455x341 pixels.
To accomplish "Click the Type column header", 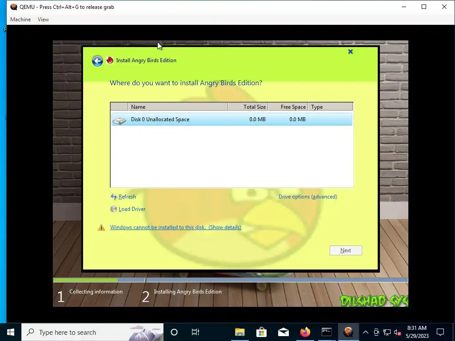I will point(331,107).
